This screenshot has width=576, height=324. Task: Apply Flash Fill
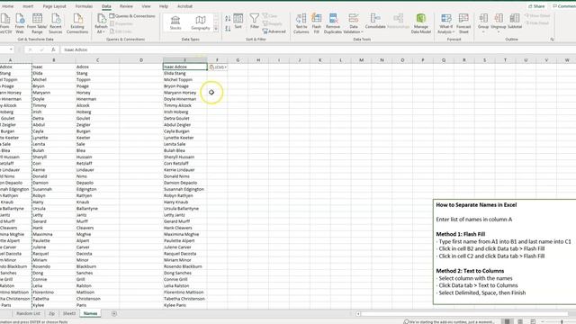click(316, 23)
